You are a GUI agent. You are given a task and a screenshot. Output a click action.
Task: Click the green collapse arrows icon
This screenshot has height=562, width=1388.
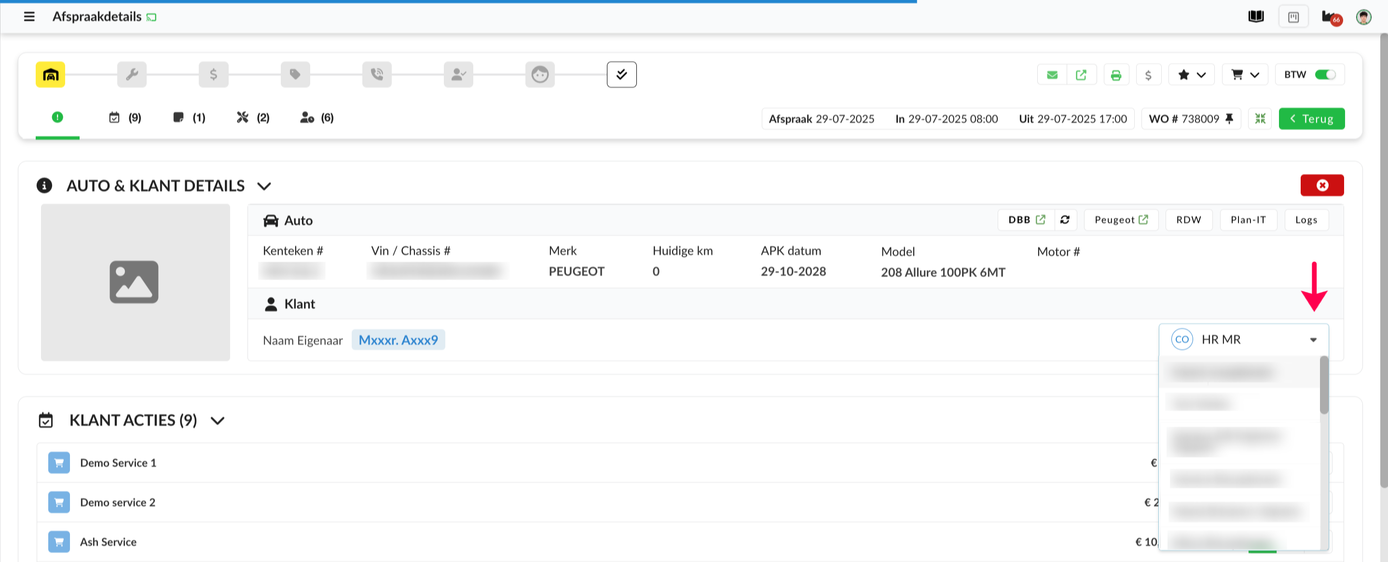[x=1260, y=119]
